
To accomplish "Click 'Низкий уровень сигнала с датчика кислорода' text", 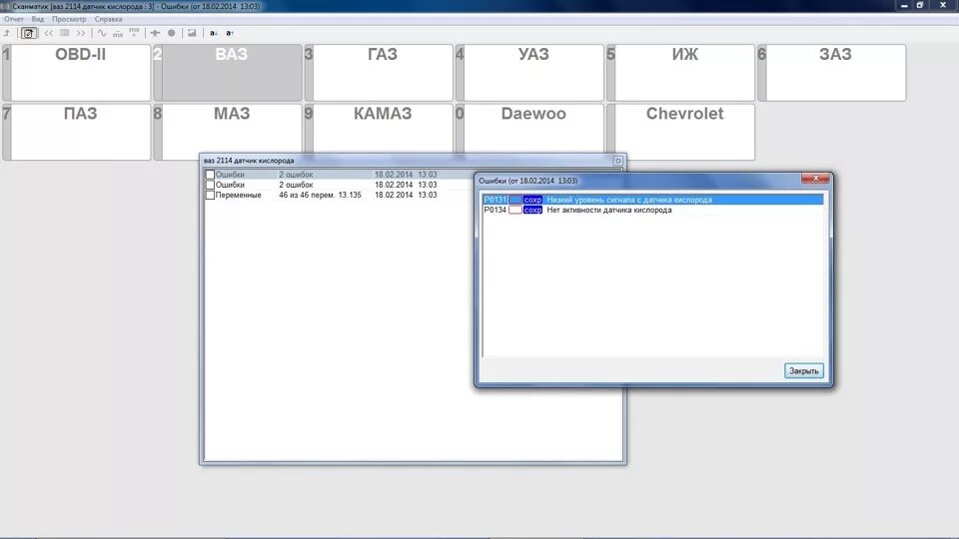I will [x=629, y=200].
